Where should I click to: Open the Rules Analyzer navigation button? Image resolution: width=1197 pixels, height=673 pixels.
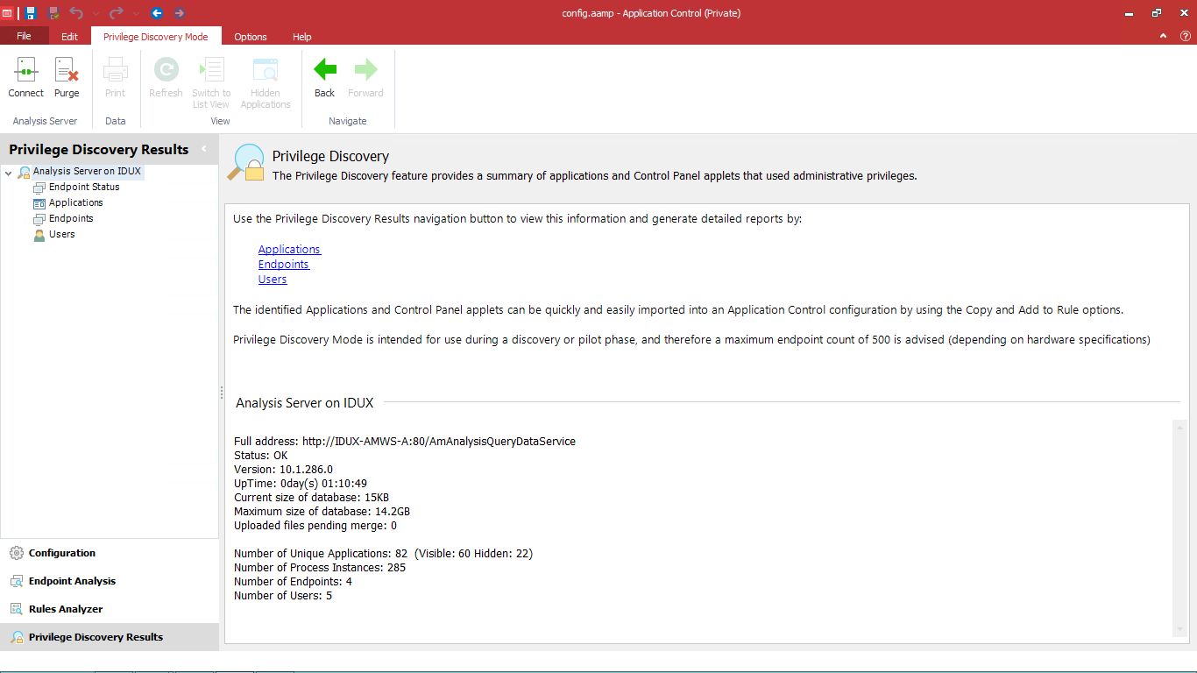pos(110,609)
